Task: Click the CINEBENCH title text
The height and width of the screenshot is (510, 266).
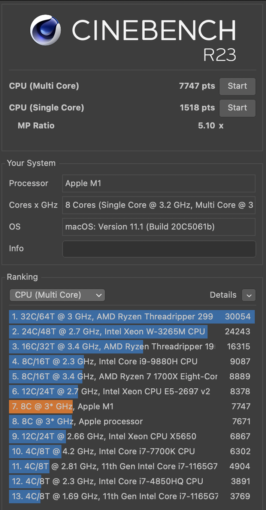Action: (154, 30)
